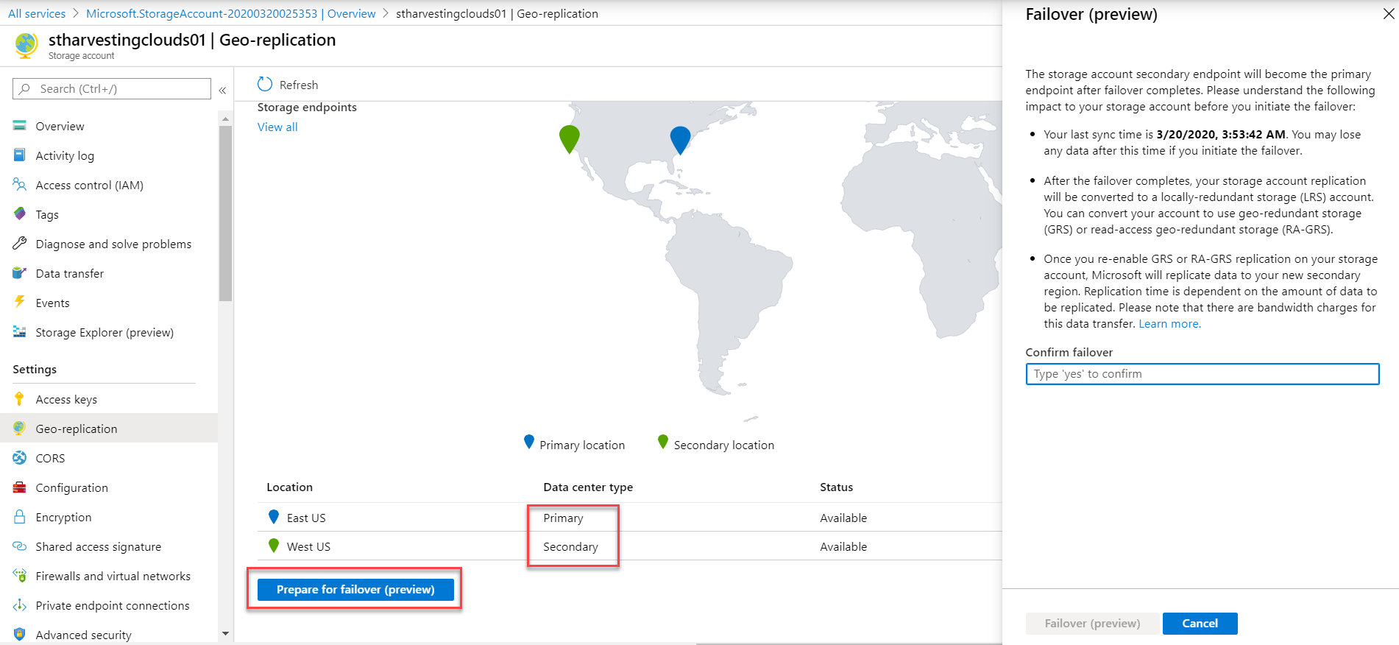
Task: Close the Failover (preview) pane
Action: coord(1389,13)
